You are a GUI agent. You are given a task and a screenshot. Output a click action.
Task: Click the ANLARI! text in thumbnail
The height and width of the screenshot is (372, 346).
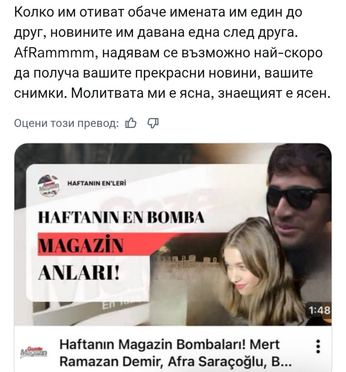click(x=79, y=273)
